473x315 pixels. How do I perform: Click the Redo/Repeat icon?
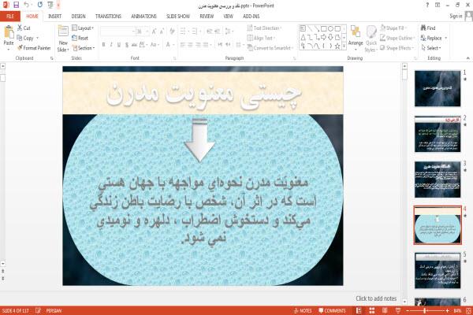(40, 5)
